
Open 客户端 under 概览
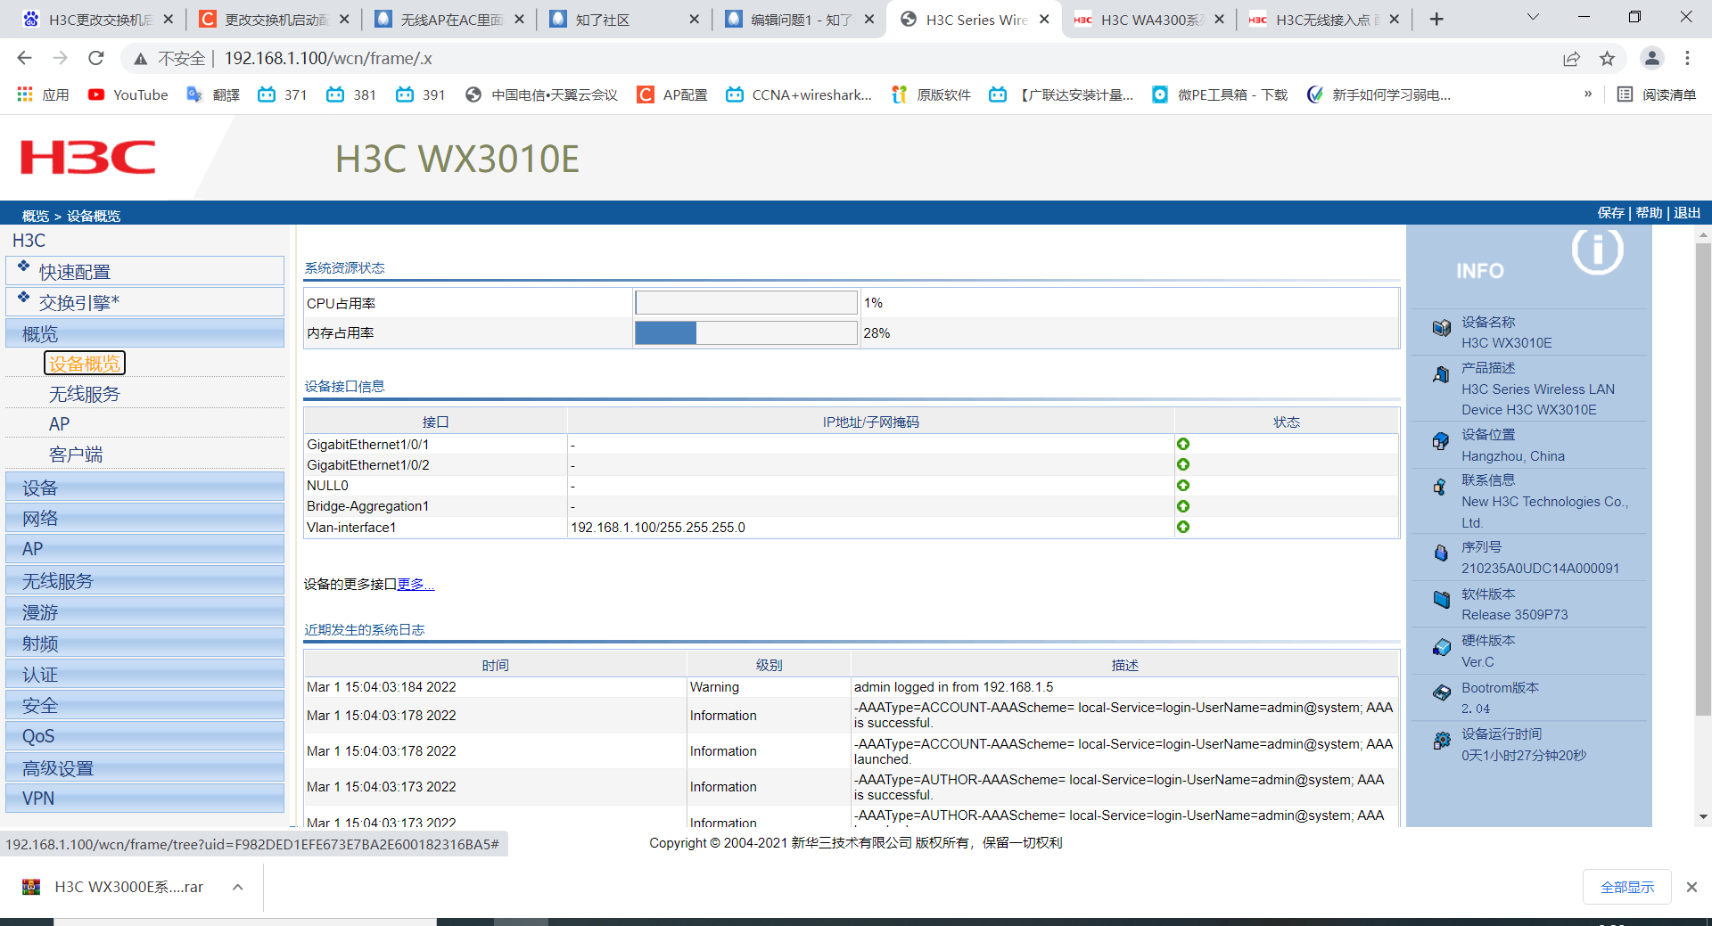[76, 455]
